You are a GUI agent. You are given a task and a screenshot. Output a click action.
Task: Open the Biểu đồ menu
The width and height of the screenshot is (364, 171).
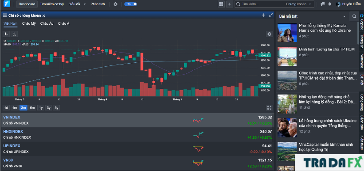[x=74, y=4]
